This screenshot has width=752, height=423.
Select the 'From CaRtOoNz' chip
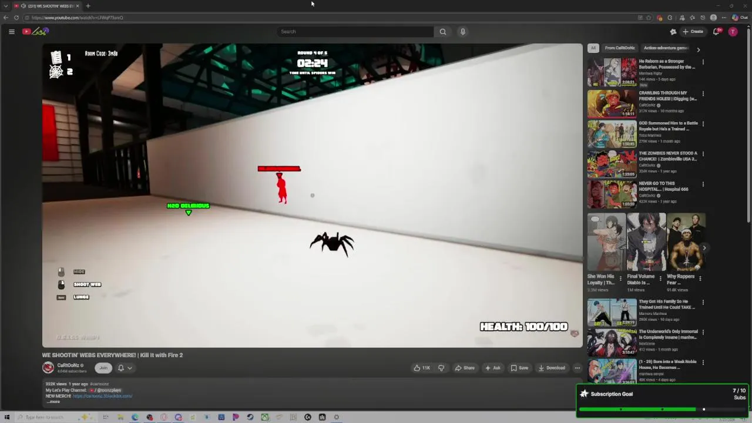(620, 48)
